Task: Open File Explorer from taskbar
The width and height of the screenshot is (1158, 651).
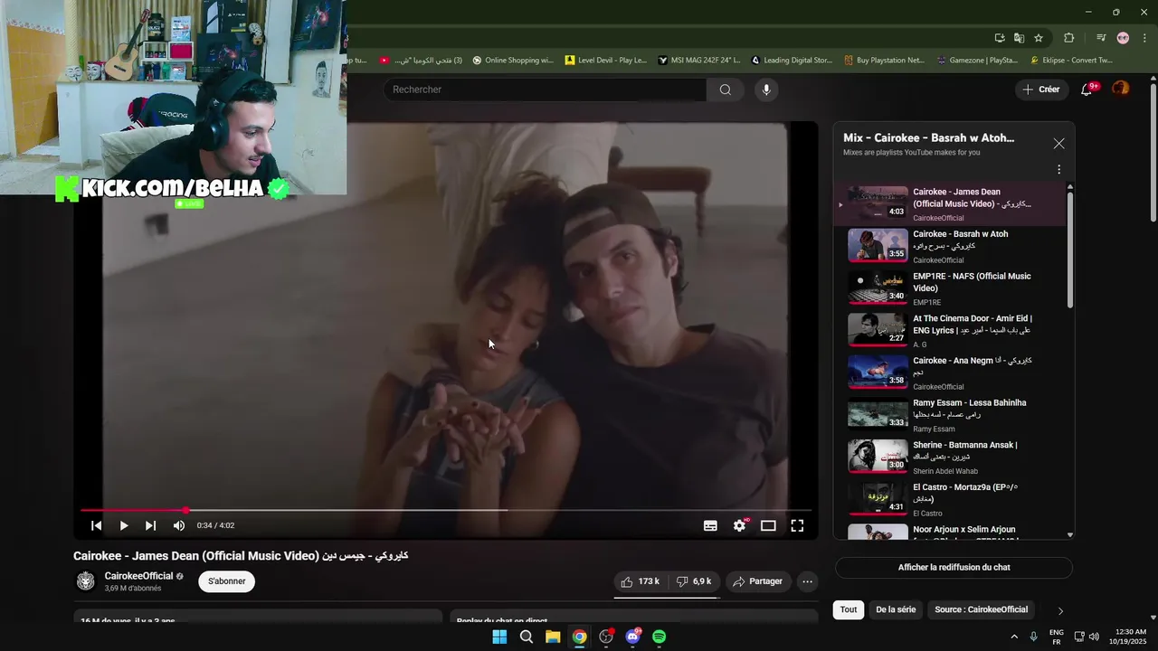Action: 553,637
